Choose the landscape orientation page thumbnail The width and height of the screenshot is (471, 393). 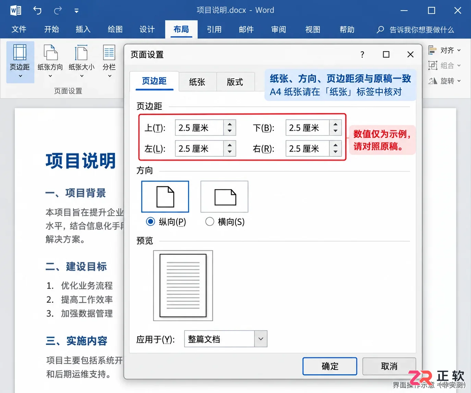click(x=225, y=197)
